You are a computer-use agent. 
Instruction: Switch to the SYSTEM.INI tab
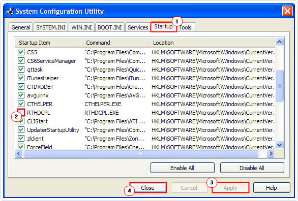51,27
